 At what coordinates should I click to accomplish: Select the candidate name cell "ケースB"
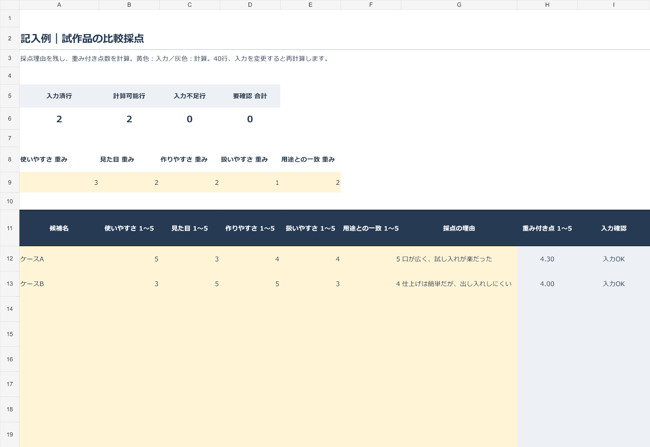[x=59, y=284]
